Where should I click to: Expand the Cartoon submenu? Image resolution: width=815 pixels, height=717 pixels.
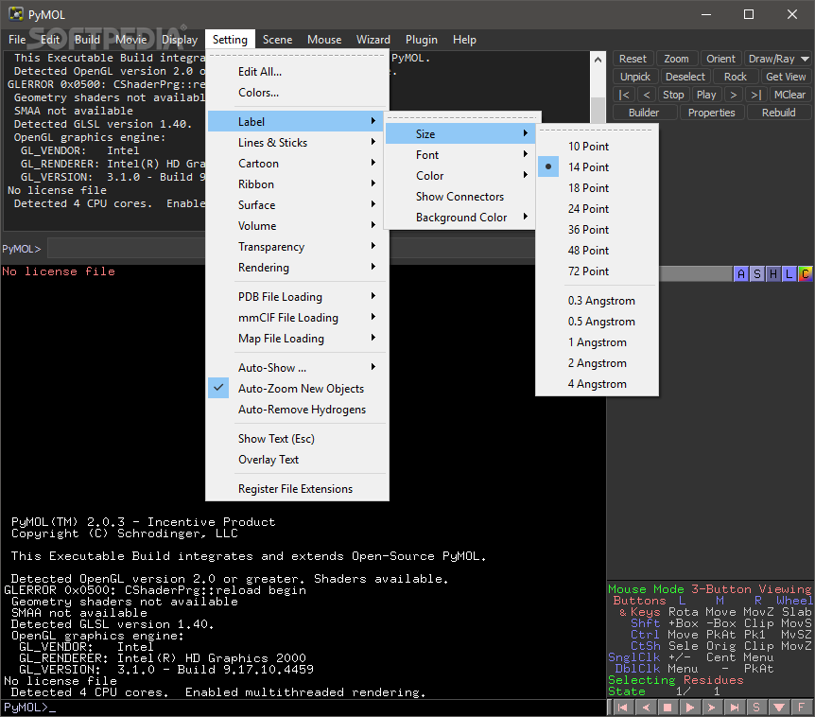(x=297, y=164)
